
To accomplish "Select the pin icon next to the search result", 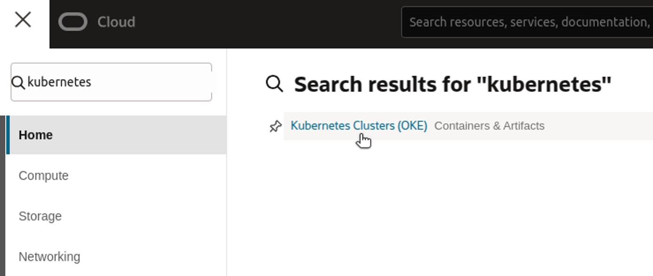I will coord(275,126).
